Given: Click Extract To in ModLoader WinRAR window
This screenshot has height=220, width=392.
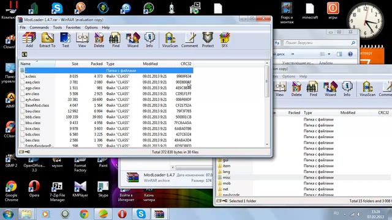Looking at the screenshot, I should point(47,40).
